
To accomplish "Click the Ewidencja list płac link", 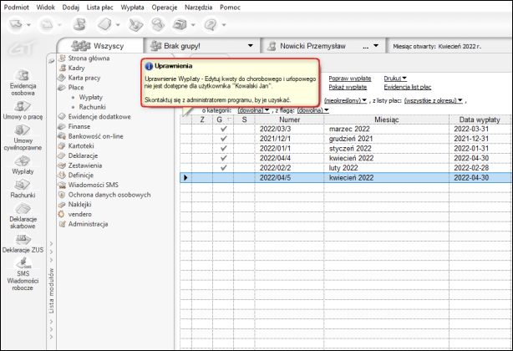I will point(408,87).
